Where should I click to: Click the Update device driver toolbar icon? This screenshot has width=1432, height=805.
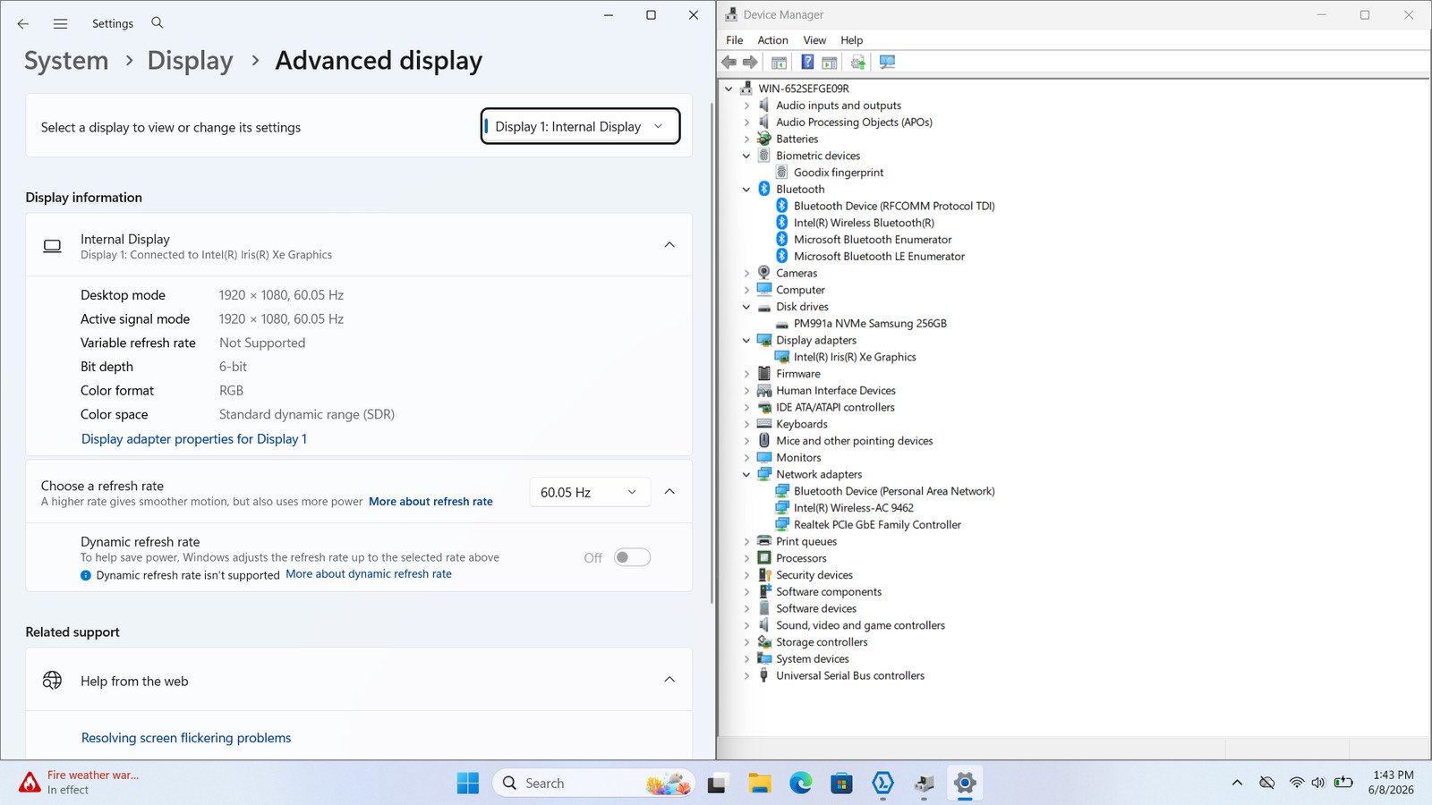tap(858, 63)
